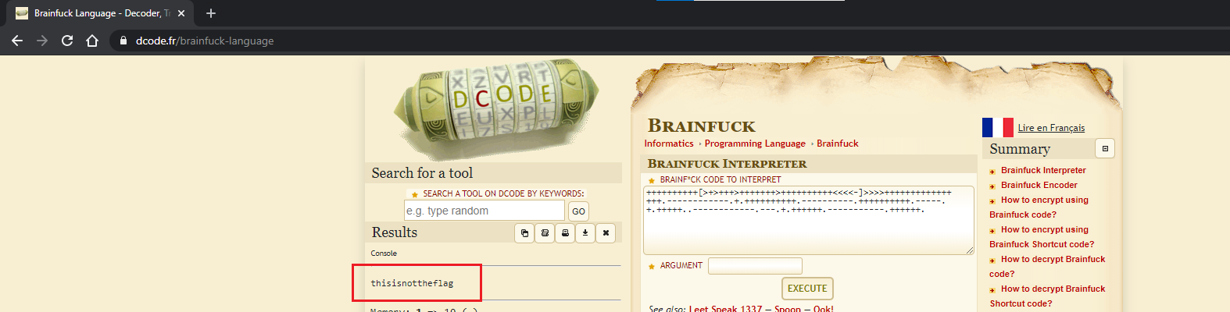The image size is (1230, 312).
Task: Reload the page
Action: (x=67, y=41)
